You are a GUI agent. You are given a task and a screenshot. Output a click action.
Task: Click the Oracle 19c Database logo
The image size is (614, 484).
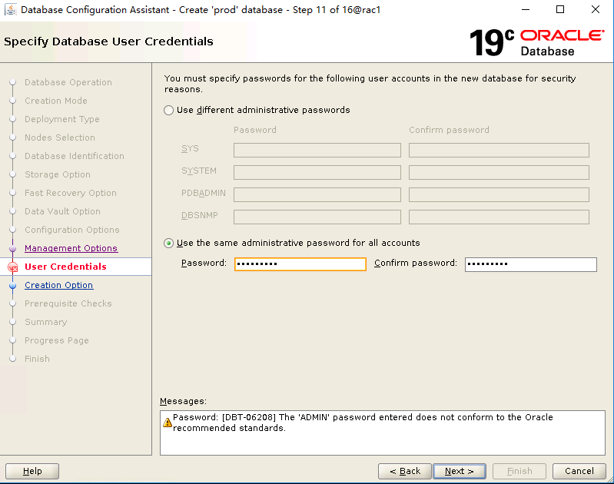[x=536, y=42]
